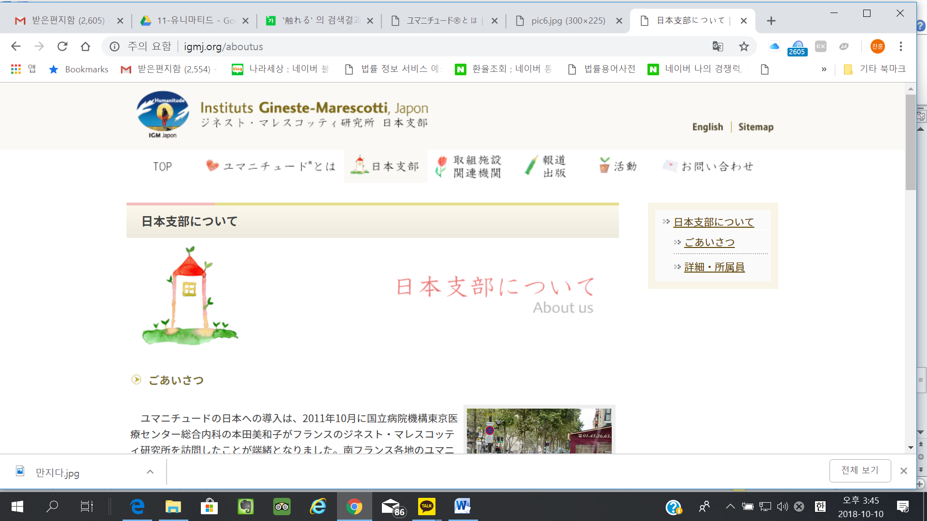The width and height of the screenshot is (927, 521).
Task: Open Windows search from taskbar
Action: pyautogui.click(x=52, y=507)
